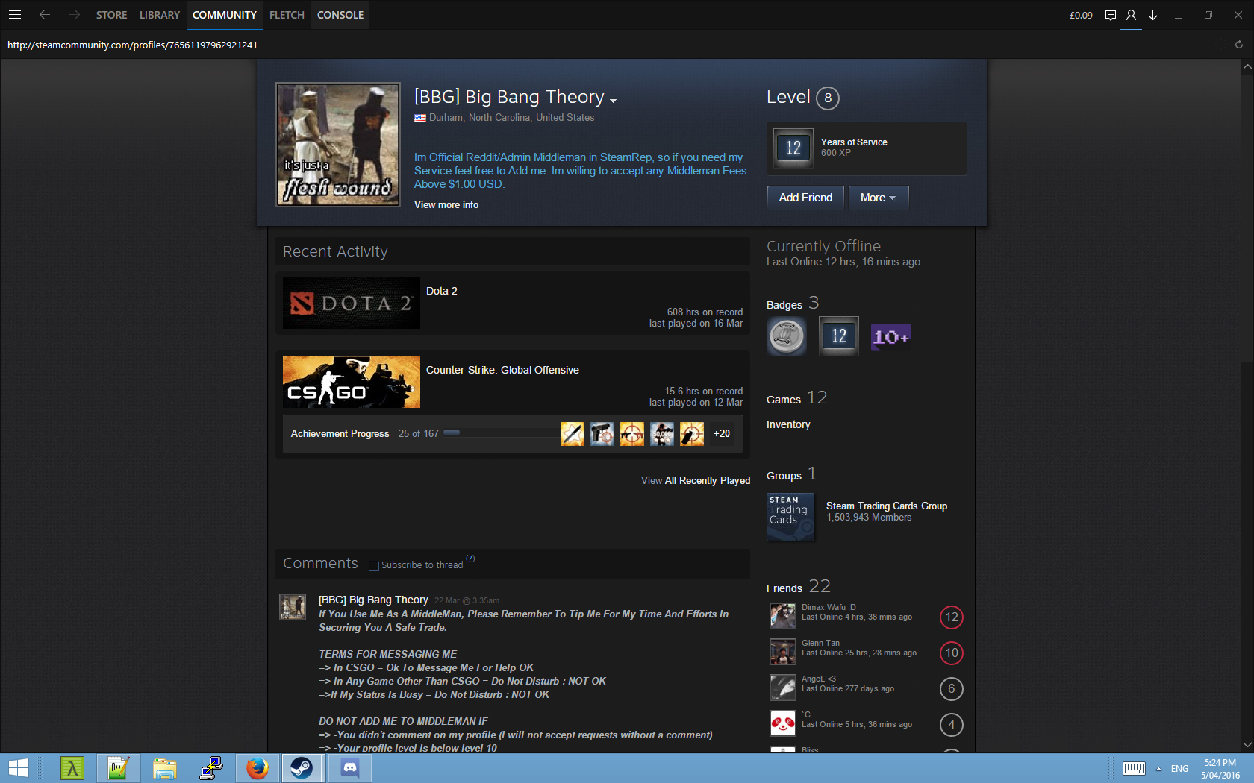This screenshot has height=783, width=1254.
Task: Switch to the STORE tab
Action: pyautogui.click(x=111, y=15)
